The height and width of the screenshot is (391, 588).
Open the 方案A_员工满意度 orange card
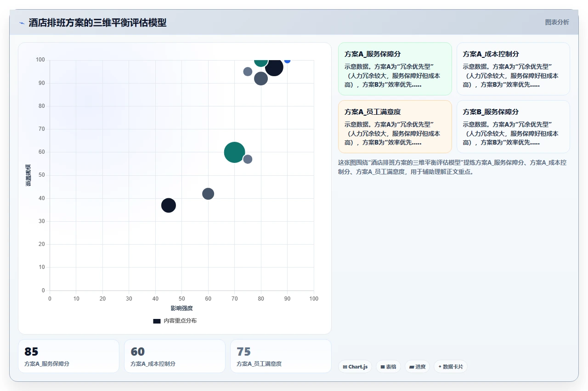click(395, 127)
